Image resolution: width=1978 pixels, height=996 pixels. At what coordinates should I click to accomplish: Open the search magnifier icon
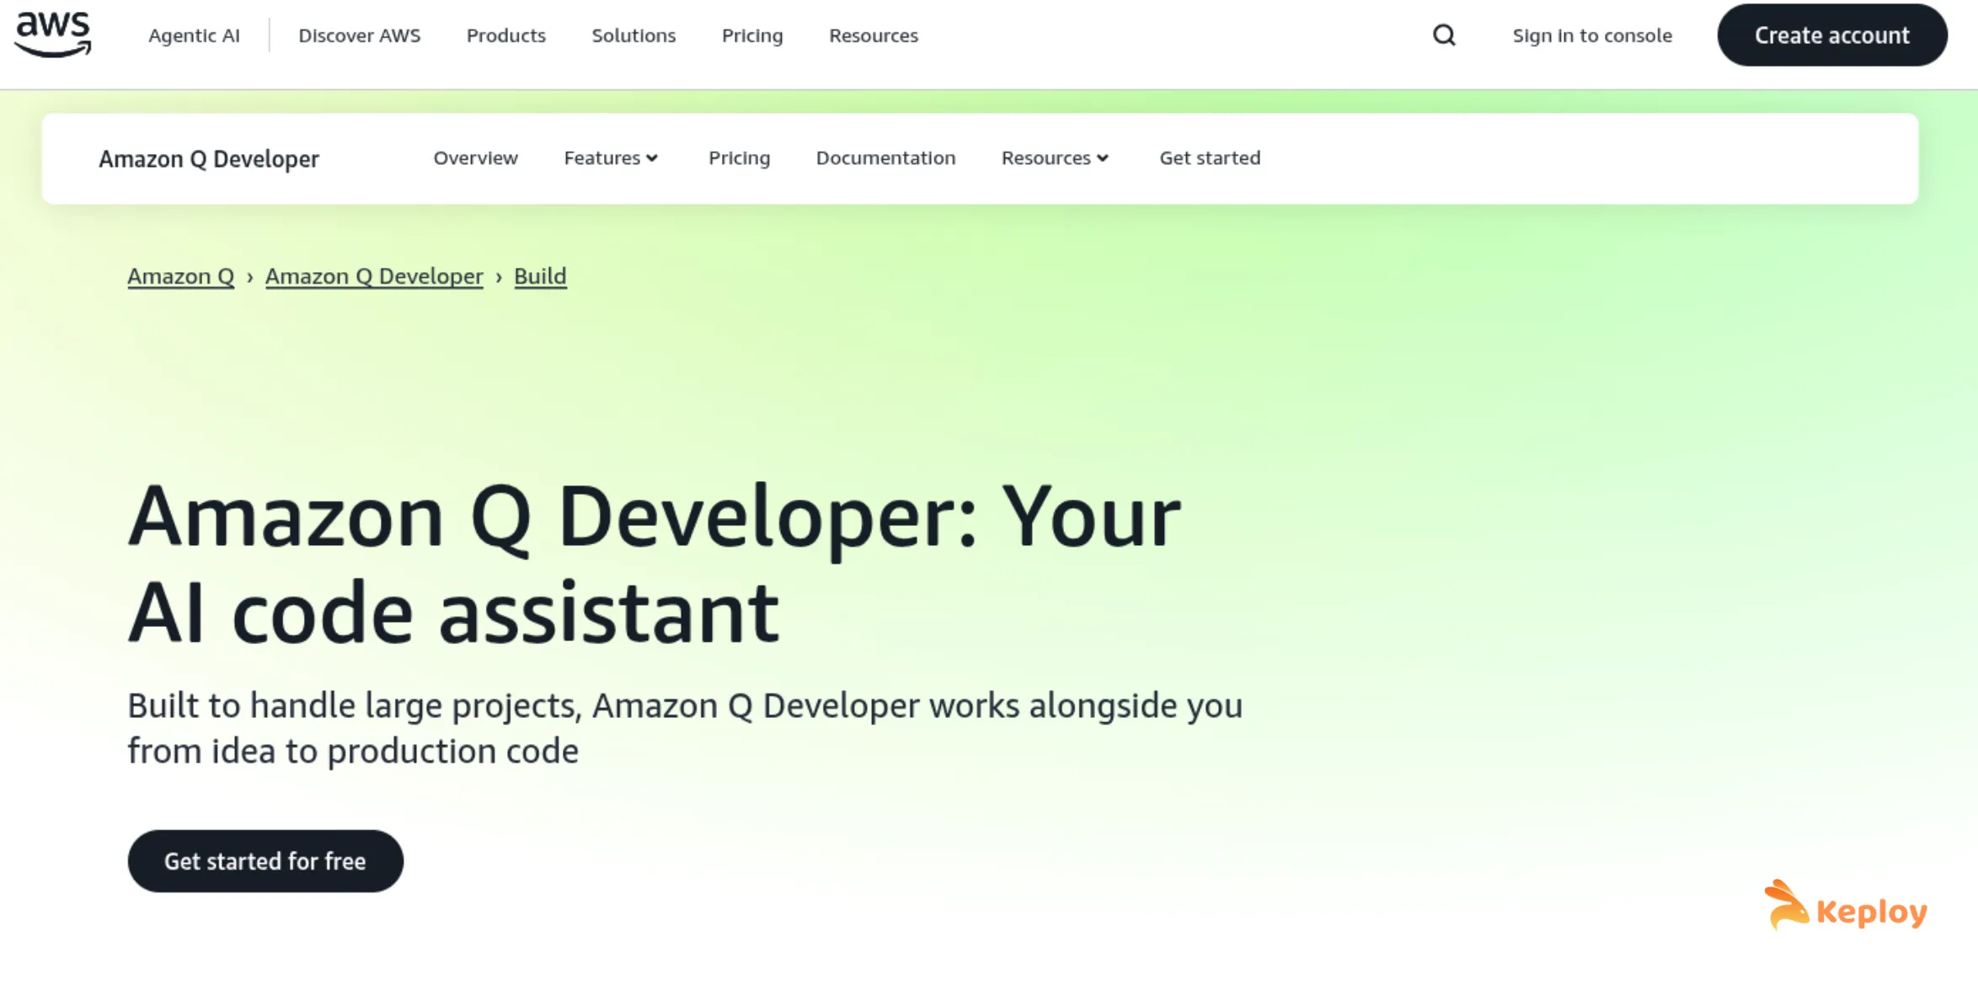1444,35
